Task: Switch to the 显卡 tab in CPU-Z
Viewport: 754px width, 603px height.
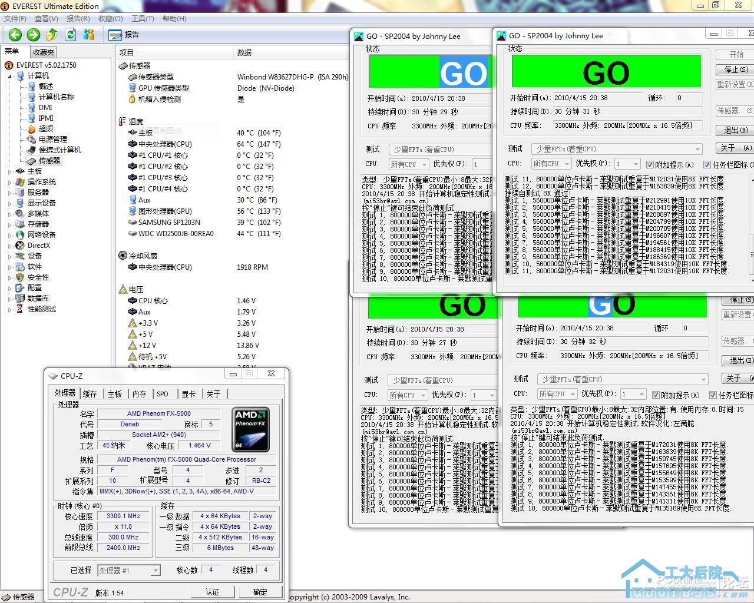Action: click(188, 394)
